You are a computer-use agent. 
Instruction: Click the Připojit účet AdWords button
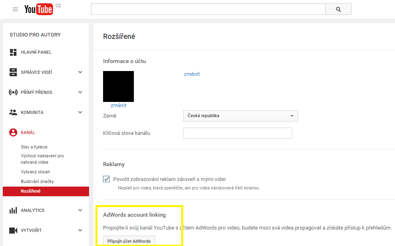[129, 241]
